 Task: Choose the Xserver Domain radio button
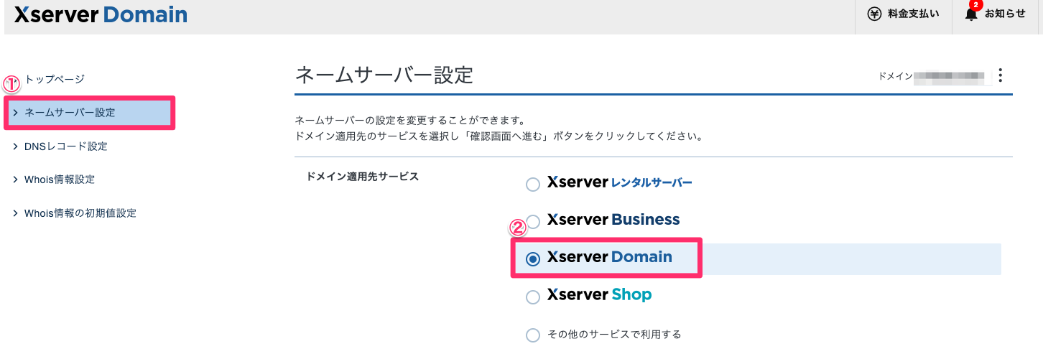(533, 259)
